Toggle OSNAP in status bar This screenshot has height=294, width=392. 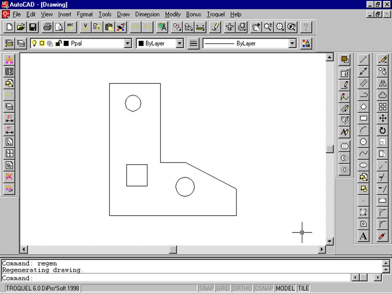tap(264, 288)
